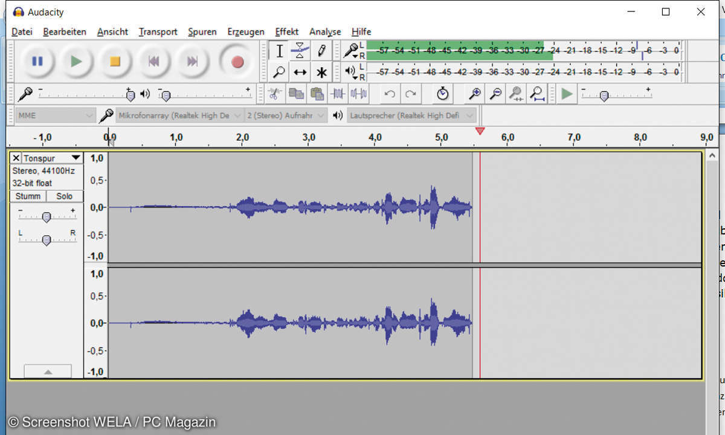Open the Spuren menu
Image resolution: width=725 pixels, height=435 pixels.
click(202, 31)
